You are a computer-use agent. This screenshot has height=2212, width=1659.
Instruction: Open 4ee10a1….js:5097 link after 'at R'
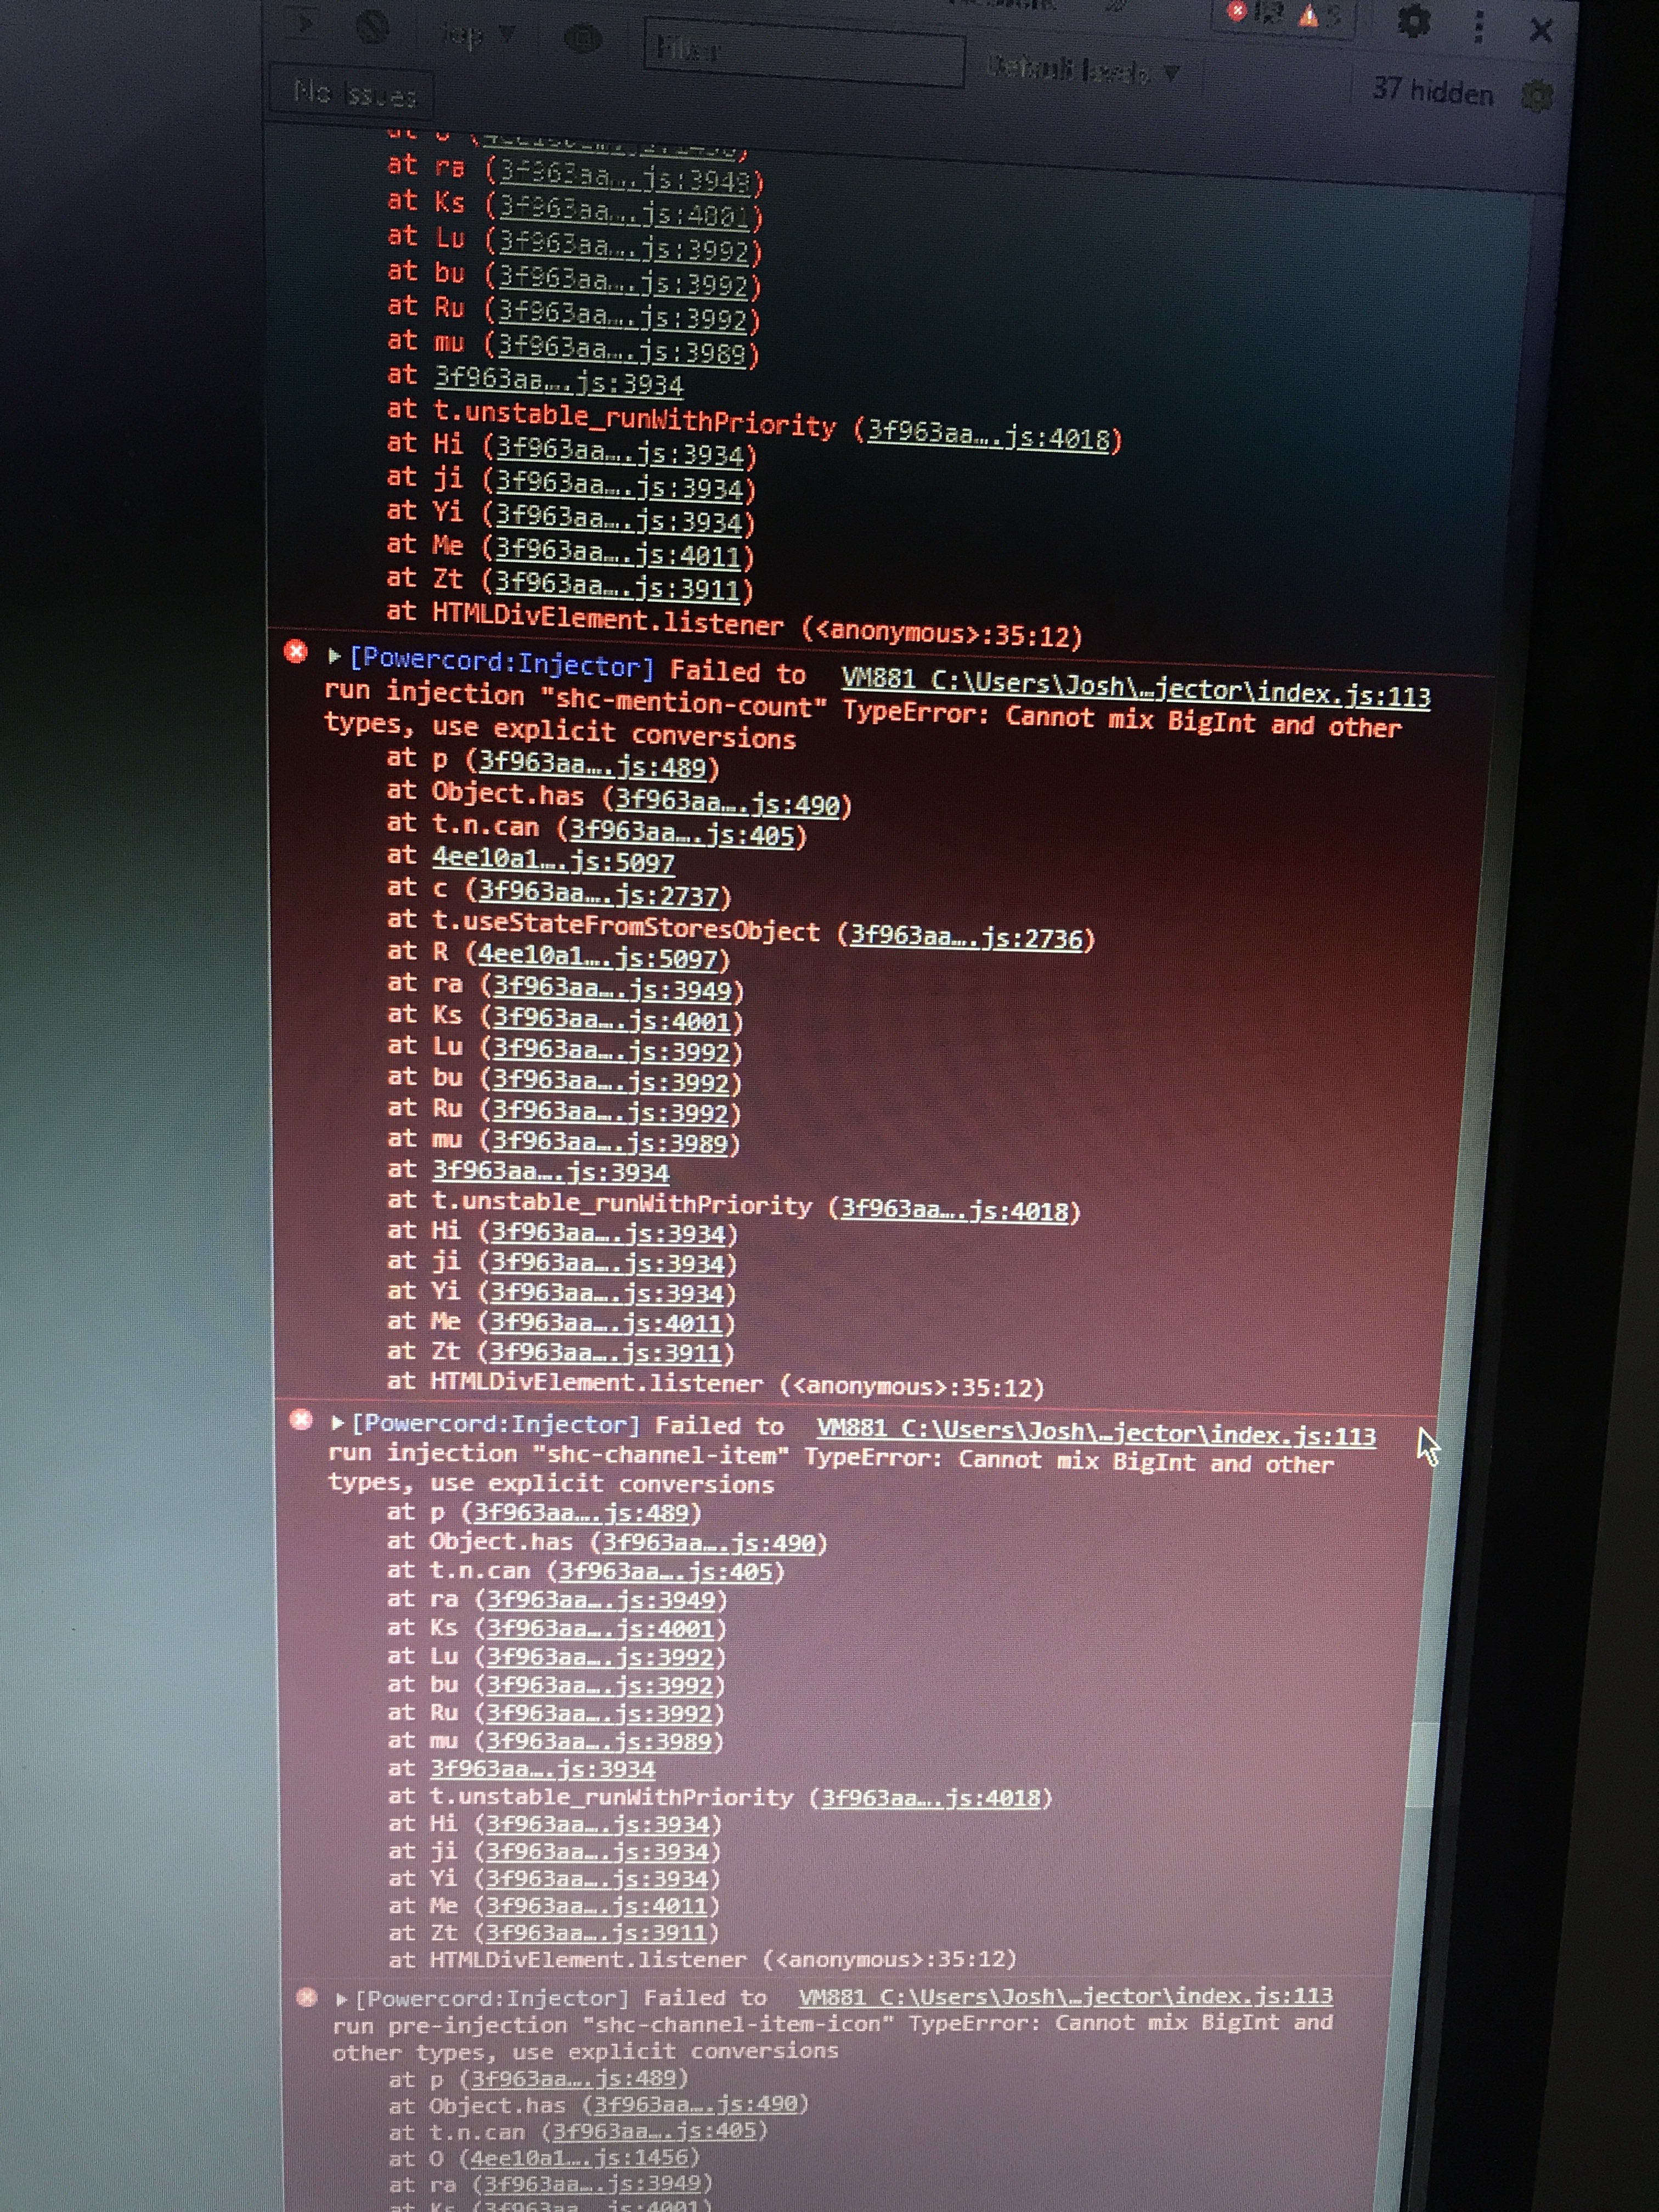click(599, 957)
